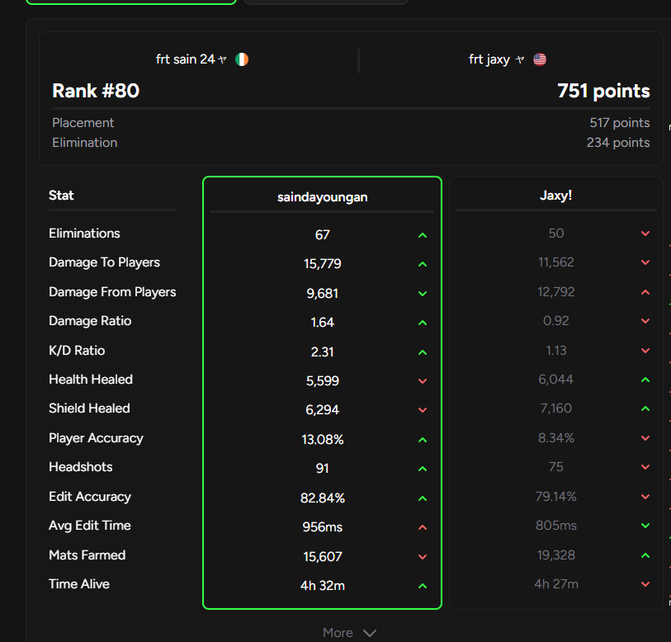Click the Headshots stat label

coord(80,467)
